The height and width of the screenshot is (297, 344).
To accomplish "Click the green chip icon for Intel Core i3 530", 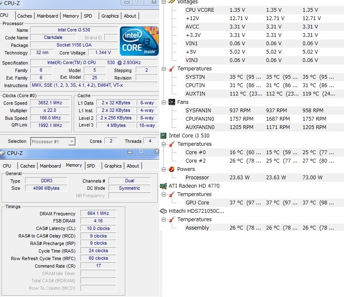I will tap(163, 136).
